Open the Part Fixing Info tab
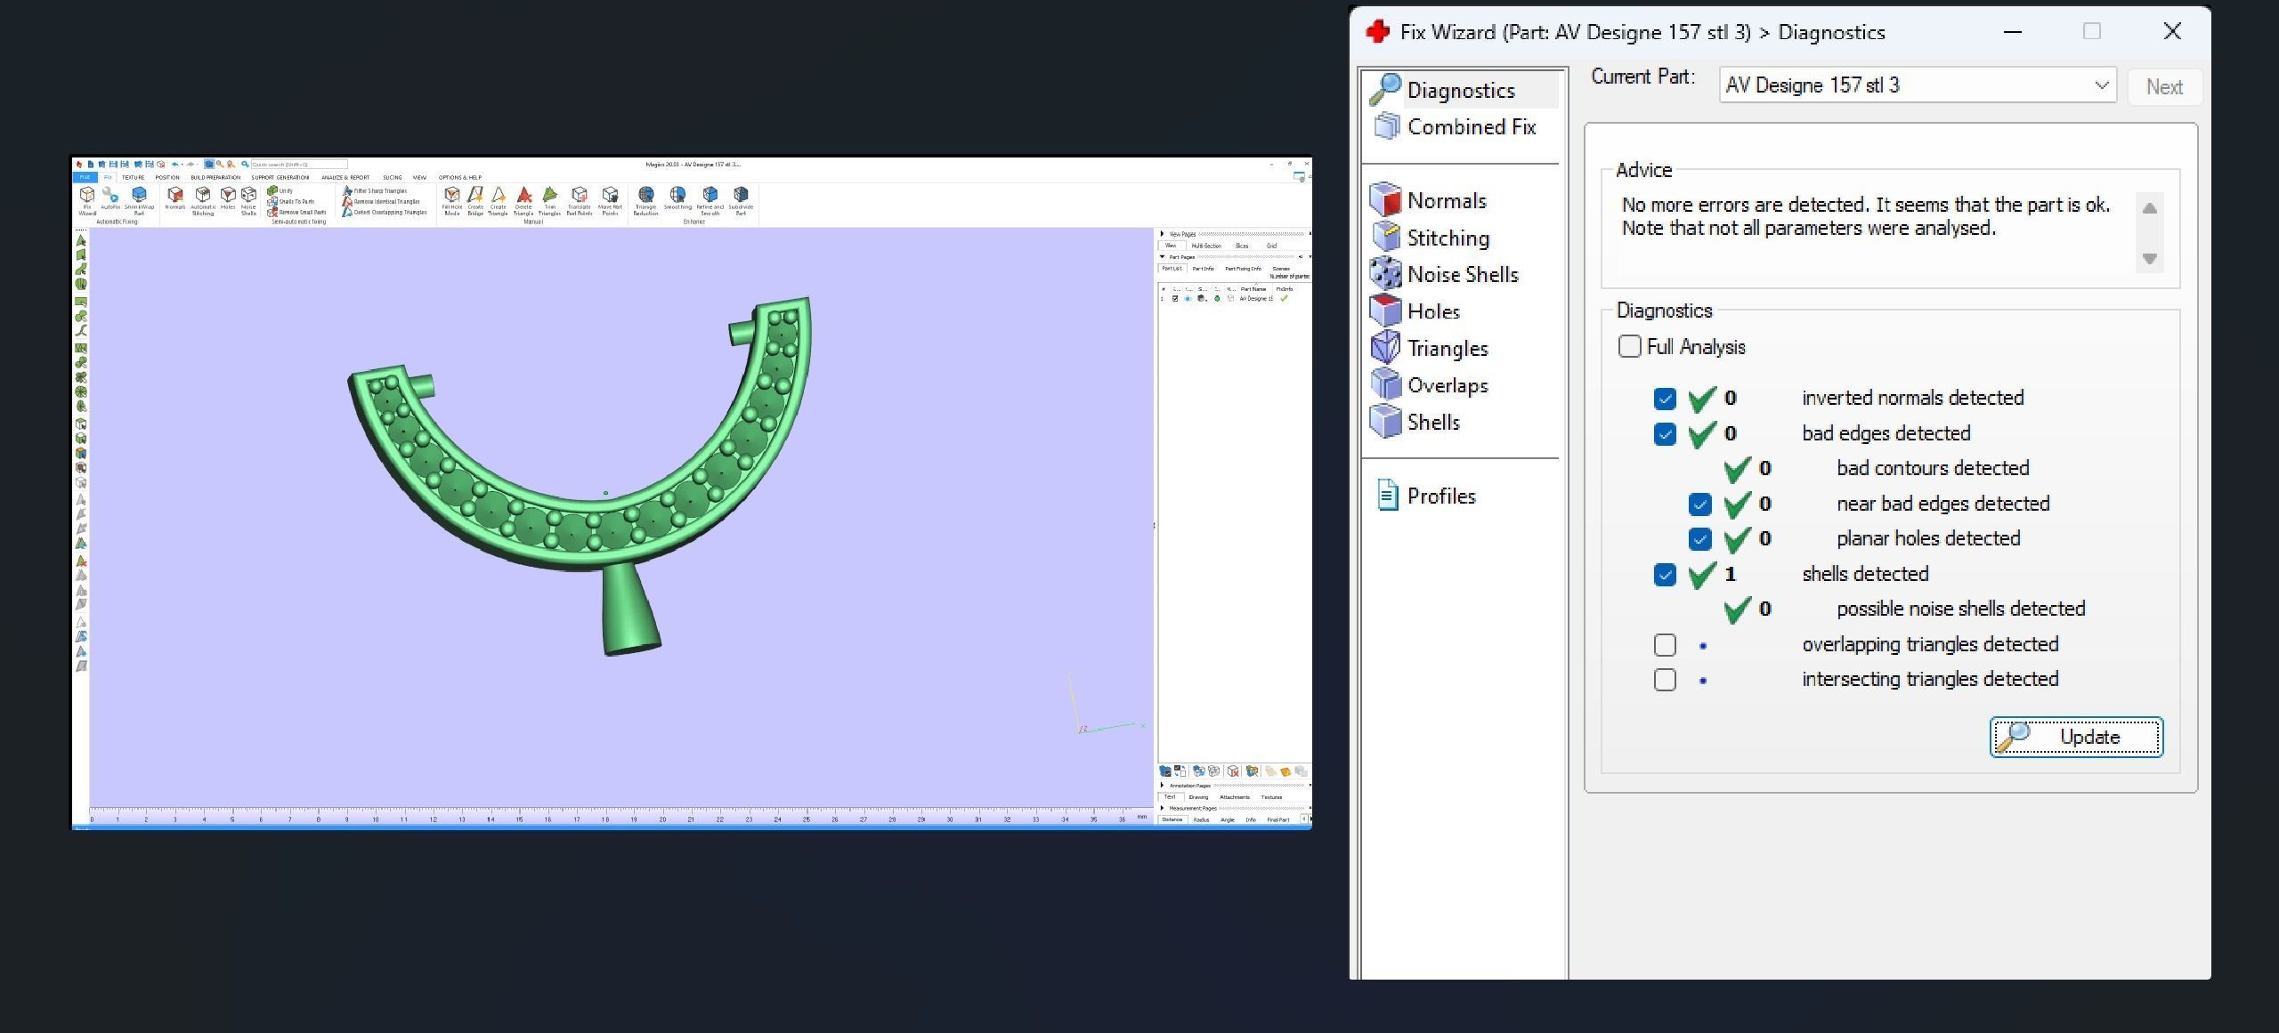This screenshot has width=2279, height=1033. 1242,269
